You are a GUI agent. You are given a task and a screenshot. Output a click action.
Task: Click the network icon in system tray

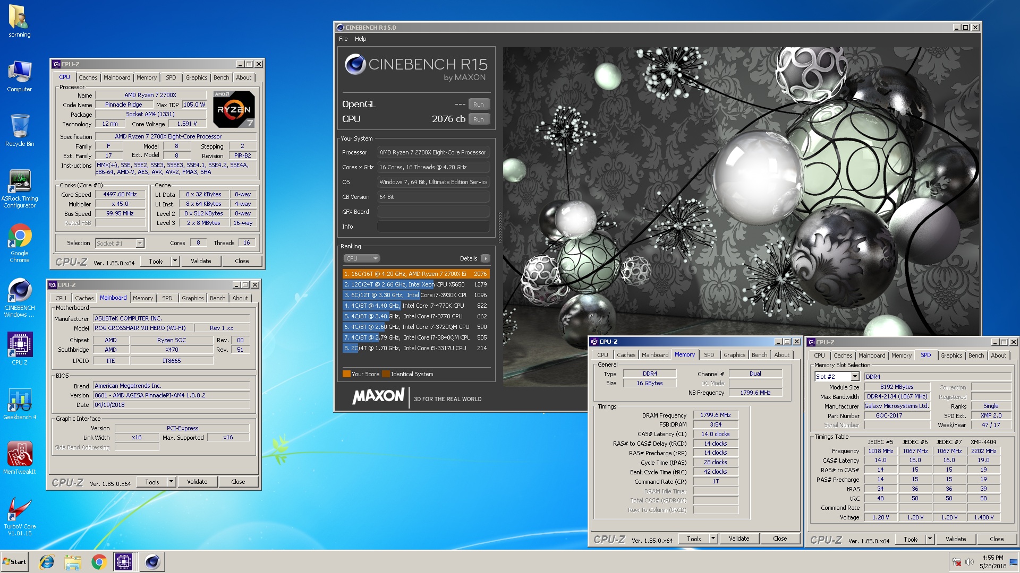(957, 562)
